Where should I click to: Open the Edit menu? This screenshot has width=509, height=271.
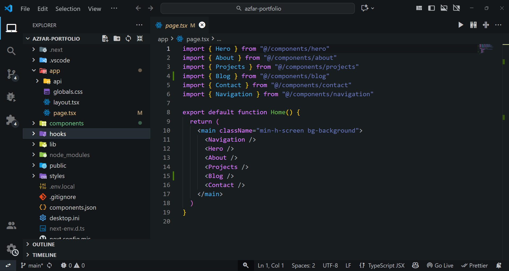42,9
